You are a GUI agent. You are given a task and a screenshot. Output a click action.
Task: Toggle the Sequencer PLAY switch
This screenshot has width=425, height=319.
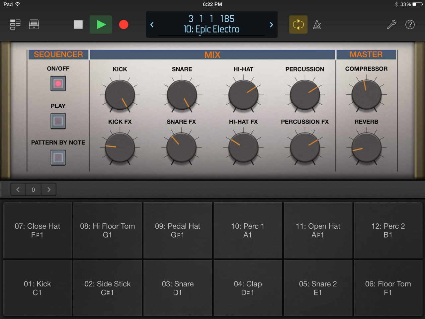58,121
